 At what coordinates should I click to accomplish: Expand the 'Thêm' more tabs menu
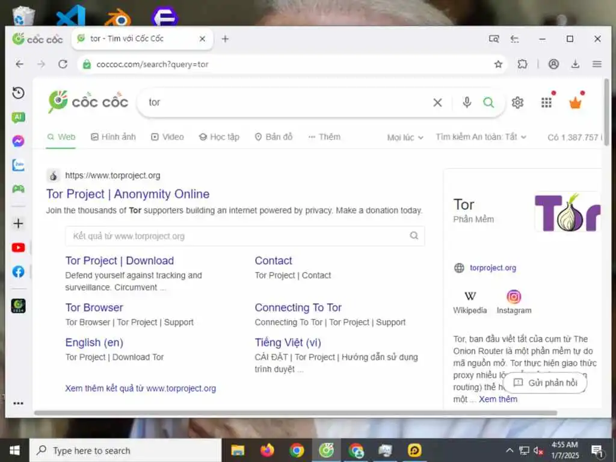click(324, 137)
